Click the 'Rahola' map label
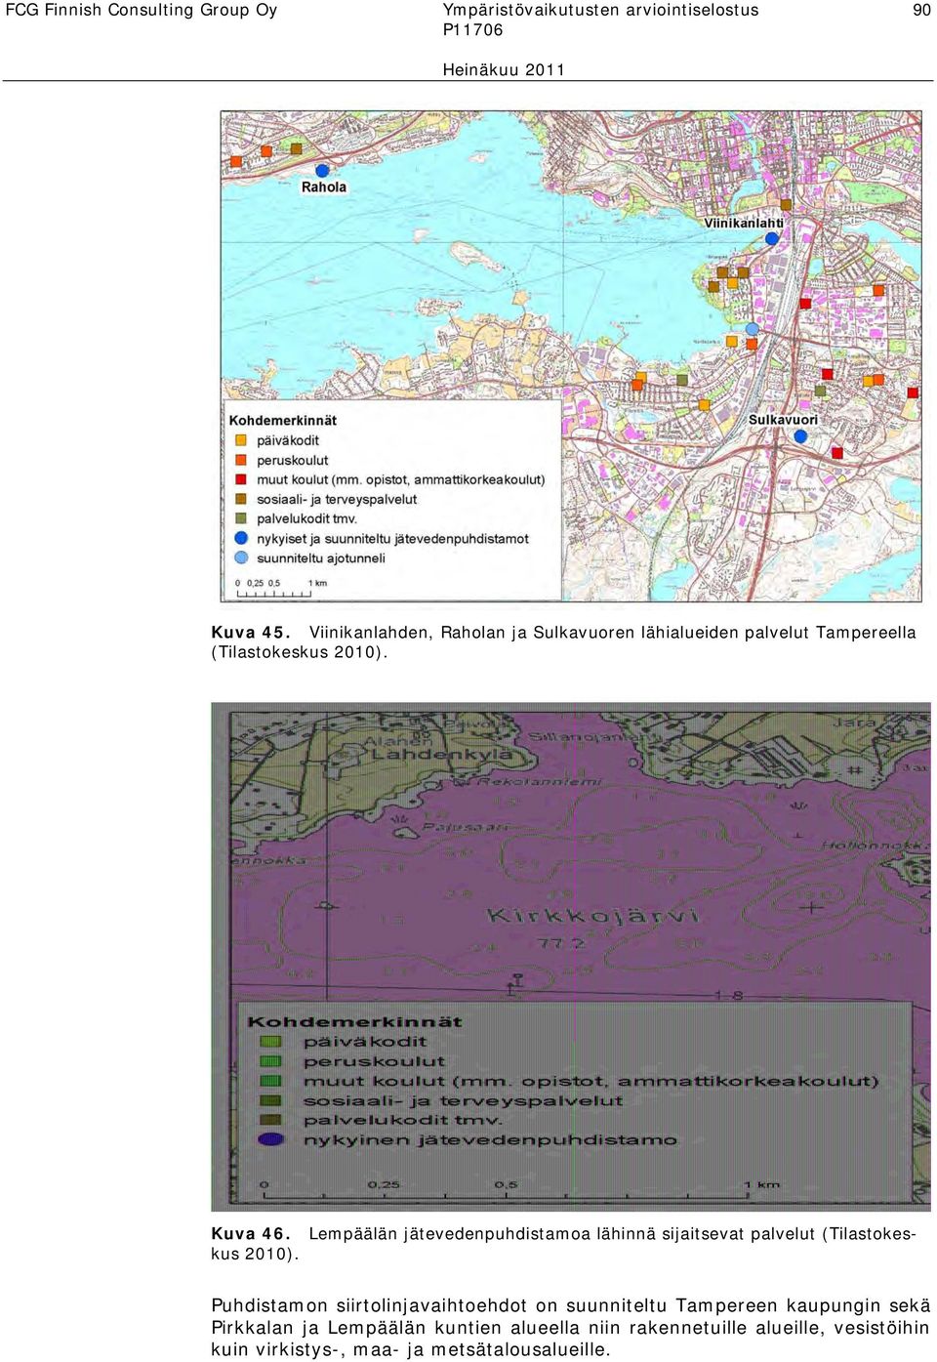This screenshot has height=1362, width=937. point(323,187)
